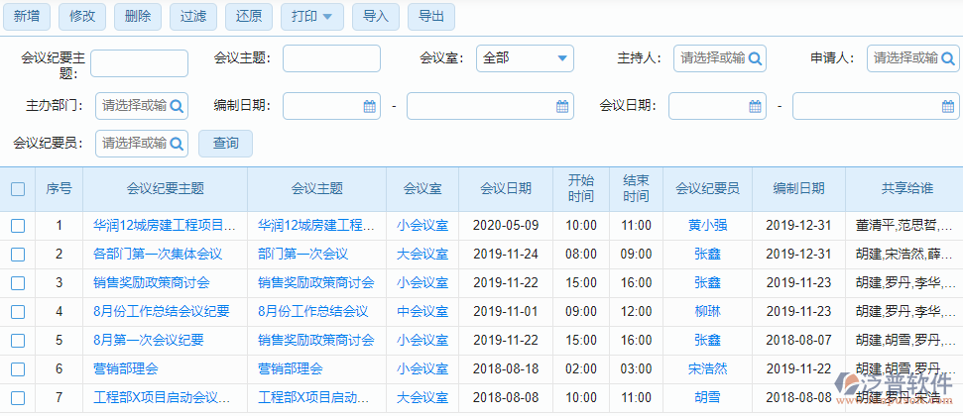Click the 胡建,宋浩然 shared-with cell
Screen dimensions: 963x416
pos(905,254)
